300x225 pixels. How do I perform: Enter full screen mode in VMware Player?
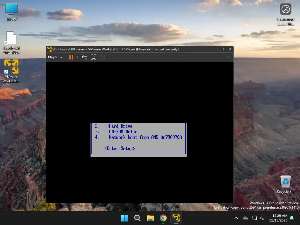tap(93, 57)
